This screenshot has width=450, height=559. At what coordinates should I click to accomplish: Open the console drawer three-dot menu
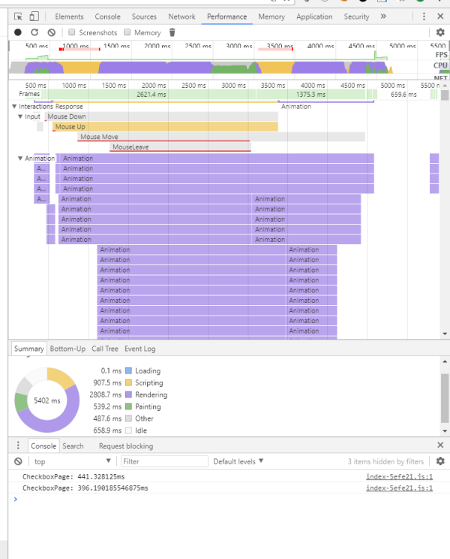[18, 446]
